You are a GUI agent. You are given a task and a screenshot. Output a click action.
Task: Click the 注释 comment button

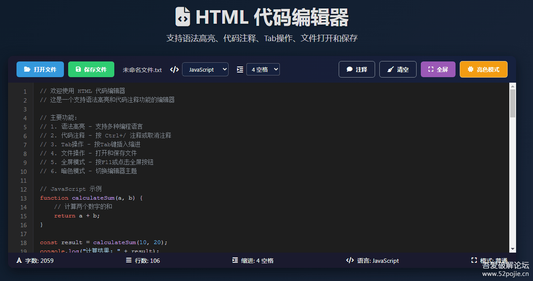pyautogui.click(x=357, y=70)
